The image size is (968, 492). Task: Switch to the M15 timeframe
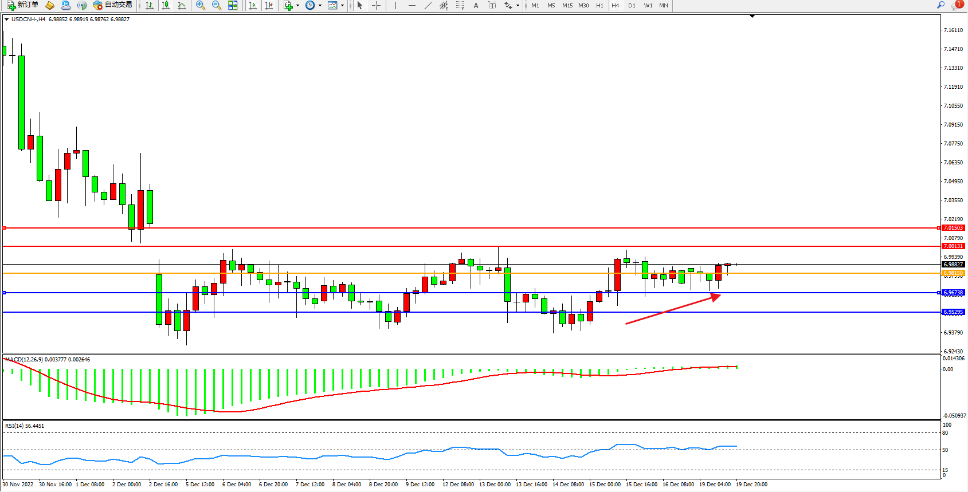pos(567,5)
